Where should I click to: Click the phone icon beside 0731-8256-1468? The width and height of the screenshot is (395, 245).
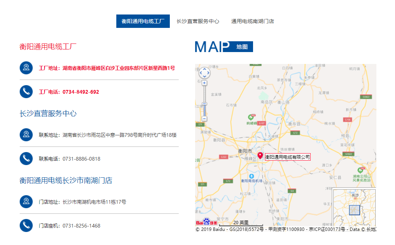pyautogui.click(x=26, y=225)
